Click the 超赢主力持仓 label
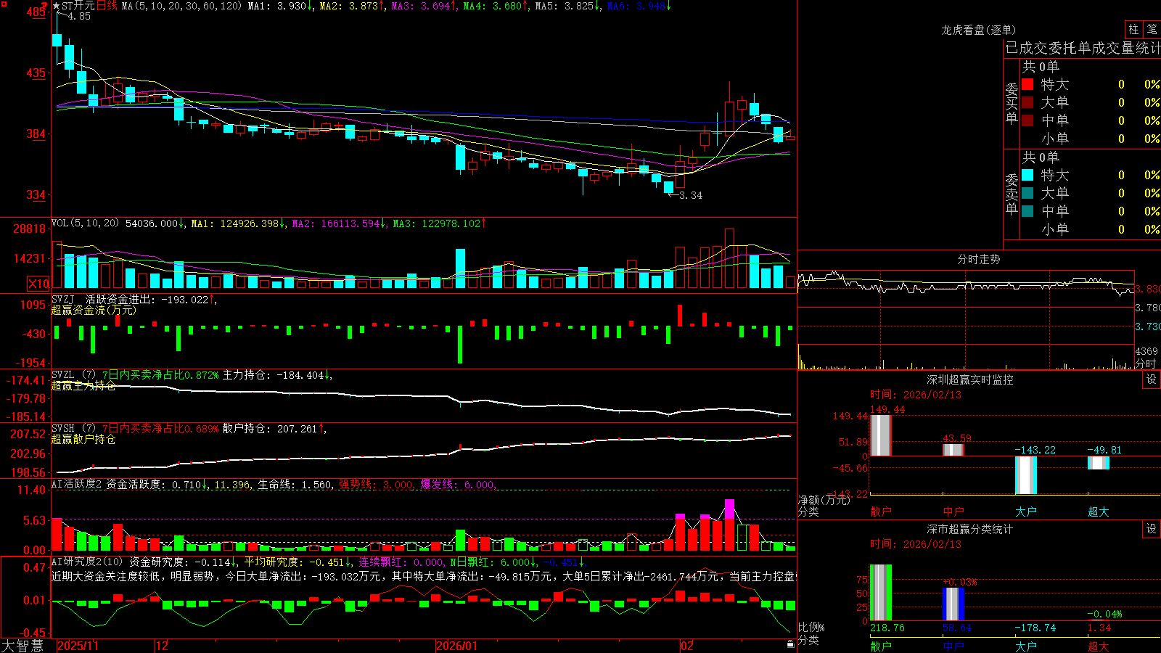1161x653 pixels. pos(83,385)
